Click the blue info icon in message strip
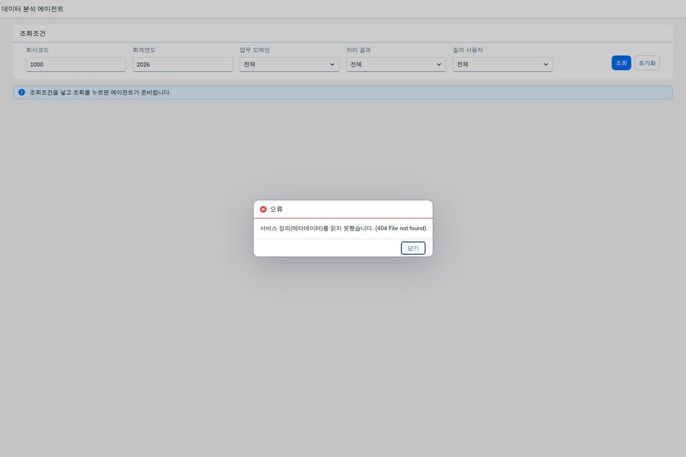Screen dimensions: 686x457 tap(22, 92)
